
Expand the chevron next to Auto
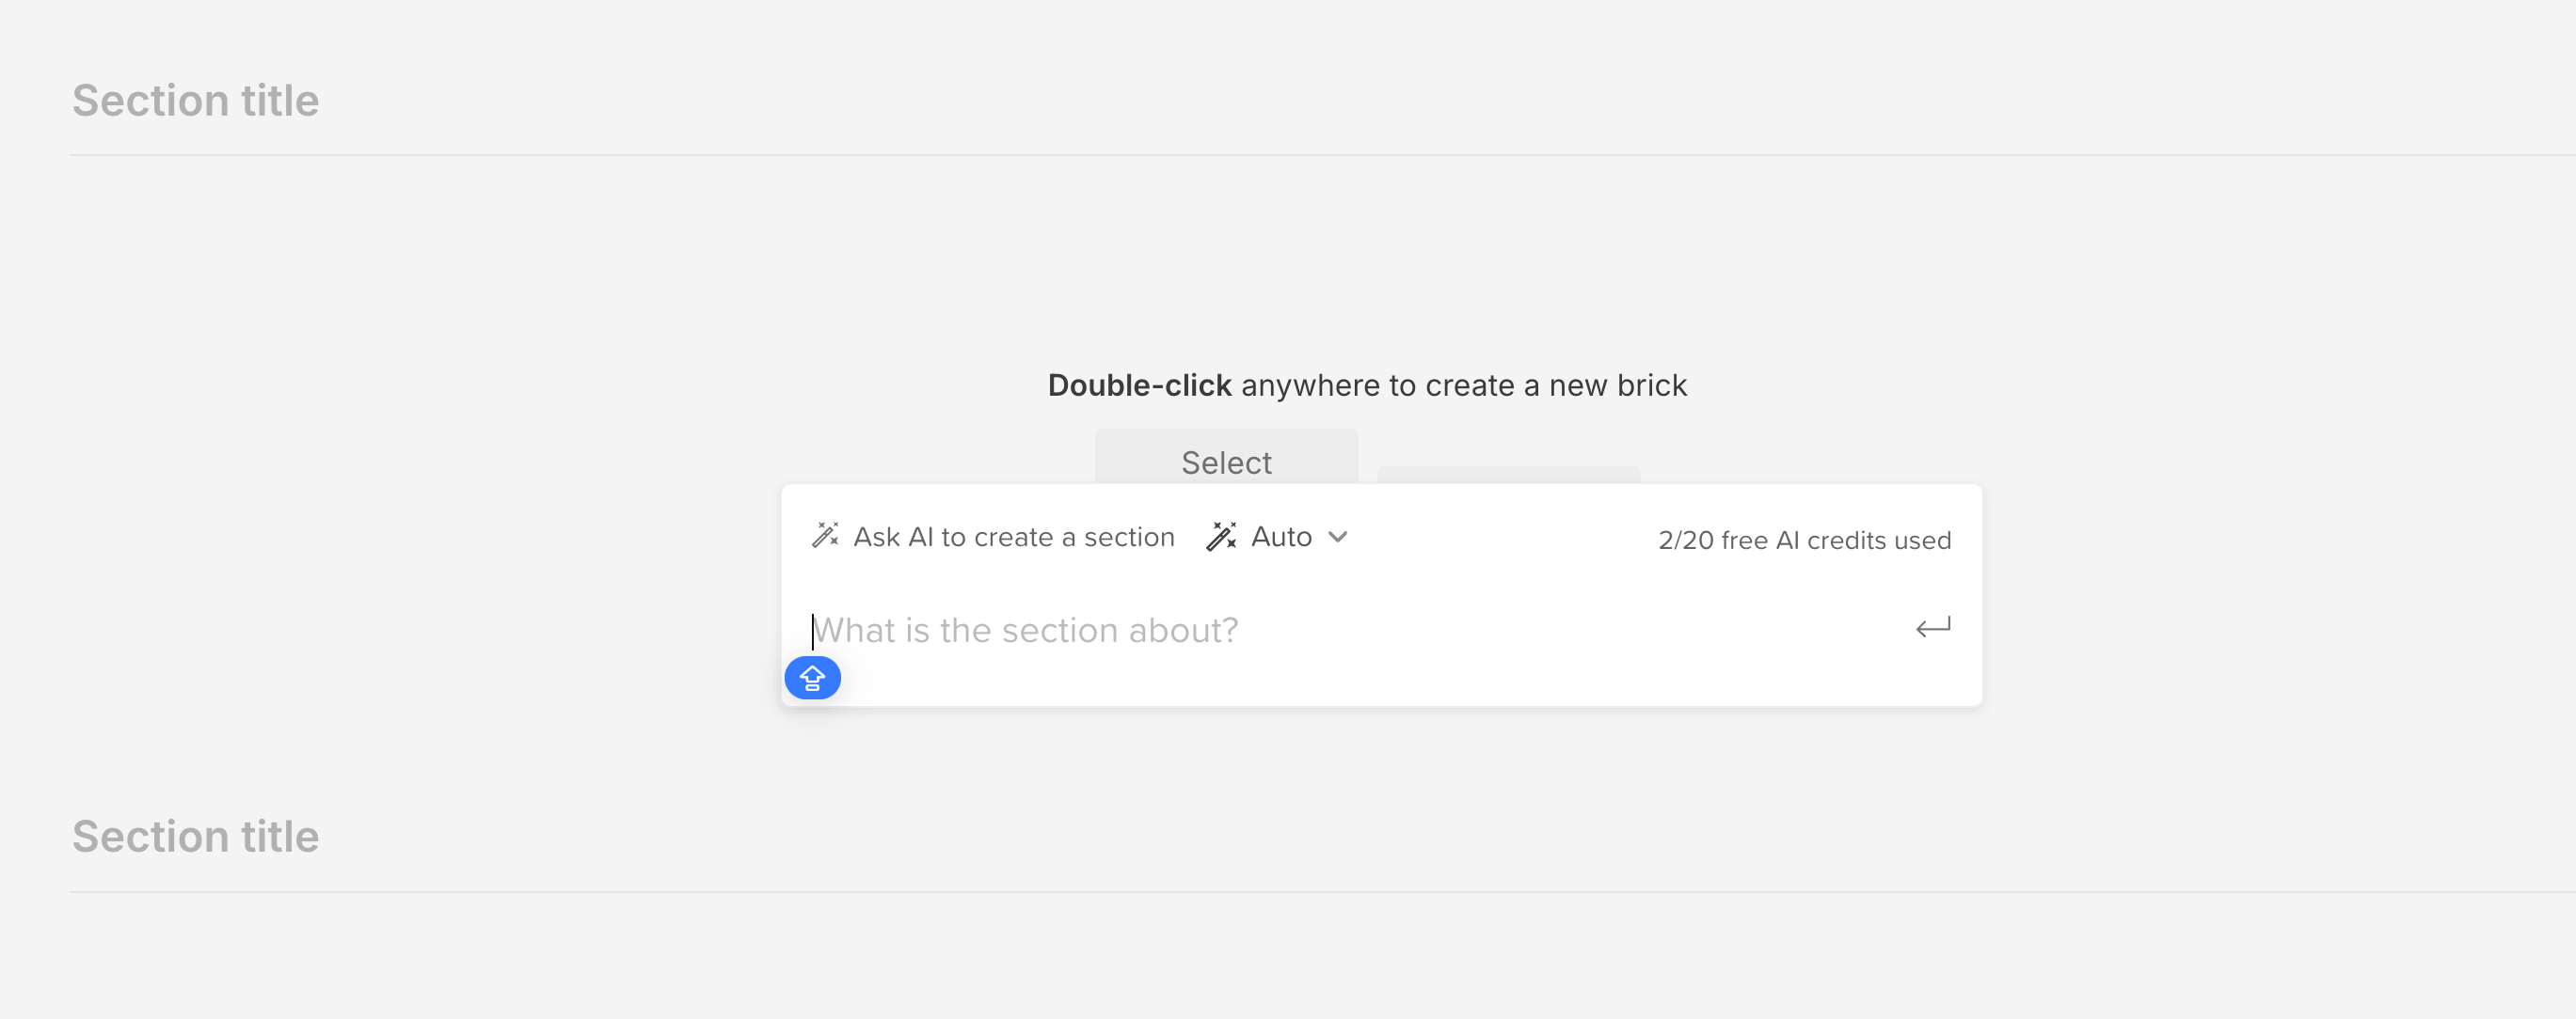pyautogui.click(x=1338, y=538)
